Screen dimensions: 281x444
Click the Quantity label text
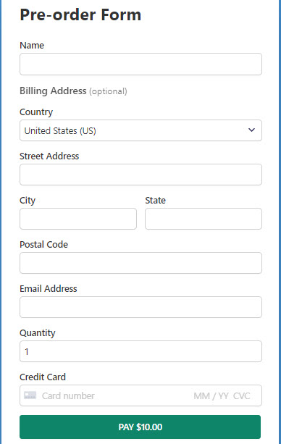(x=38, y=333)
